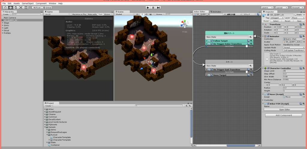This screenshot has height=149, width=307.
Task: Open help for Move Target behaviour
Action: [x=248, y=75]
